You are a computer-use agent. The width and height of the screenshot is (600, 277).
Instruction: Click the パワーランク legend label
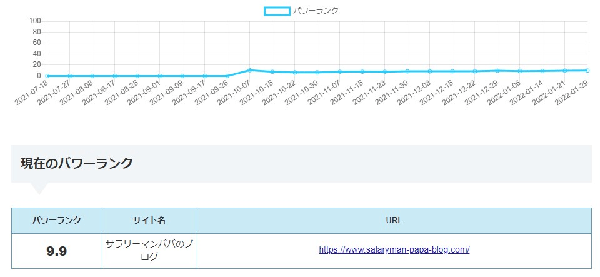316,11
